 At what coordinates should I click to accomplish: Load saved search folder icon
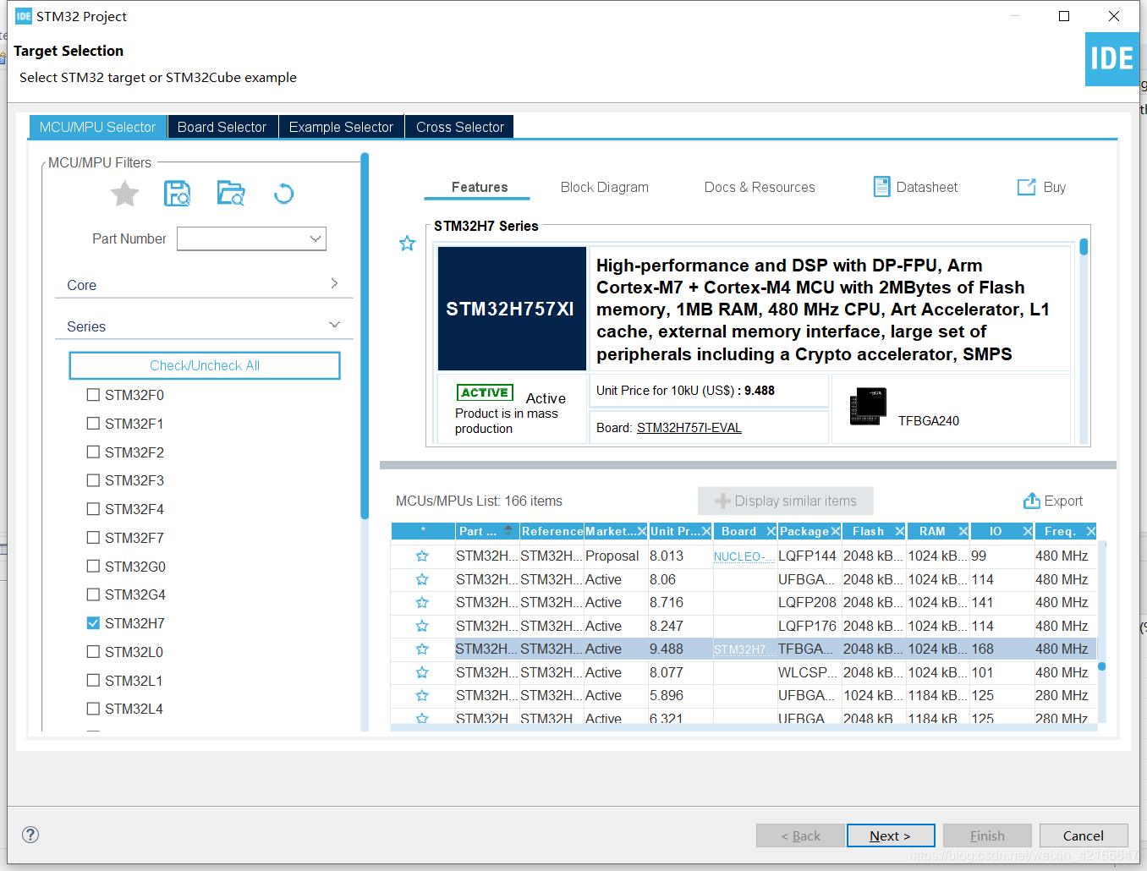tap(230, 194)
